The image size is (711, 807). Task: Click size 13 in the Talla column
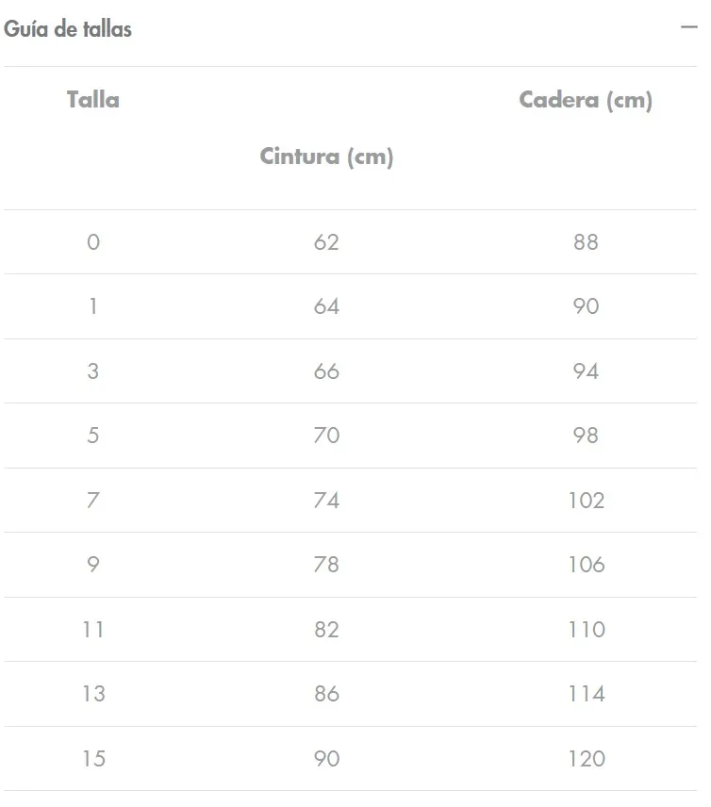[93, 694]
